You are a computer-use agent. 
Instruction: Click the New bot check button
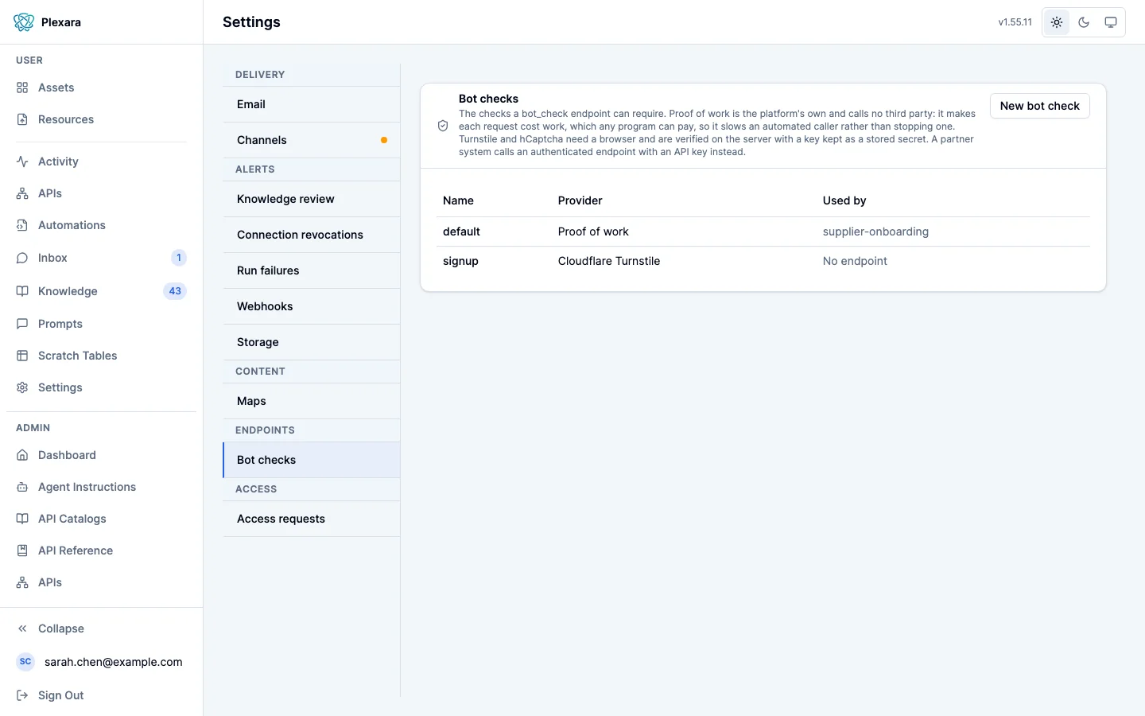1040,106
